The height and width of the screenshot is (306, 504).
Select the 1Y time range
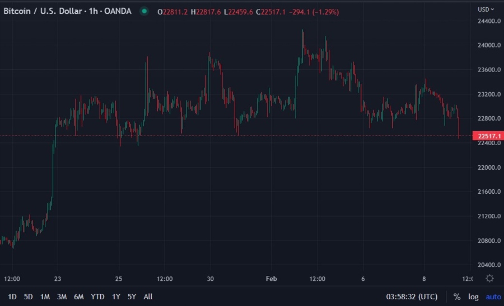pyautogui.click(x=116, y=297)
